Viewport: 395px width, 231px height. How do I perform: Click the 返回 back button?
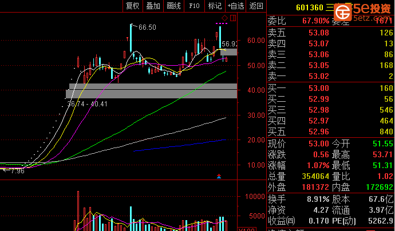click(256, 6)
